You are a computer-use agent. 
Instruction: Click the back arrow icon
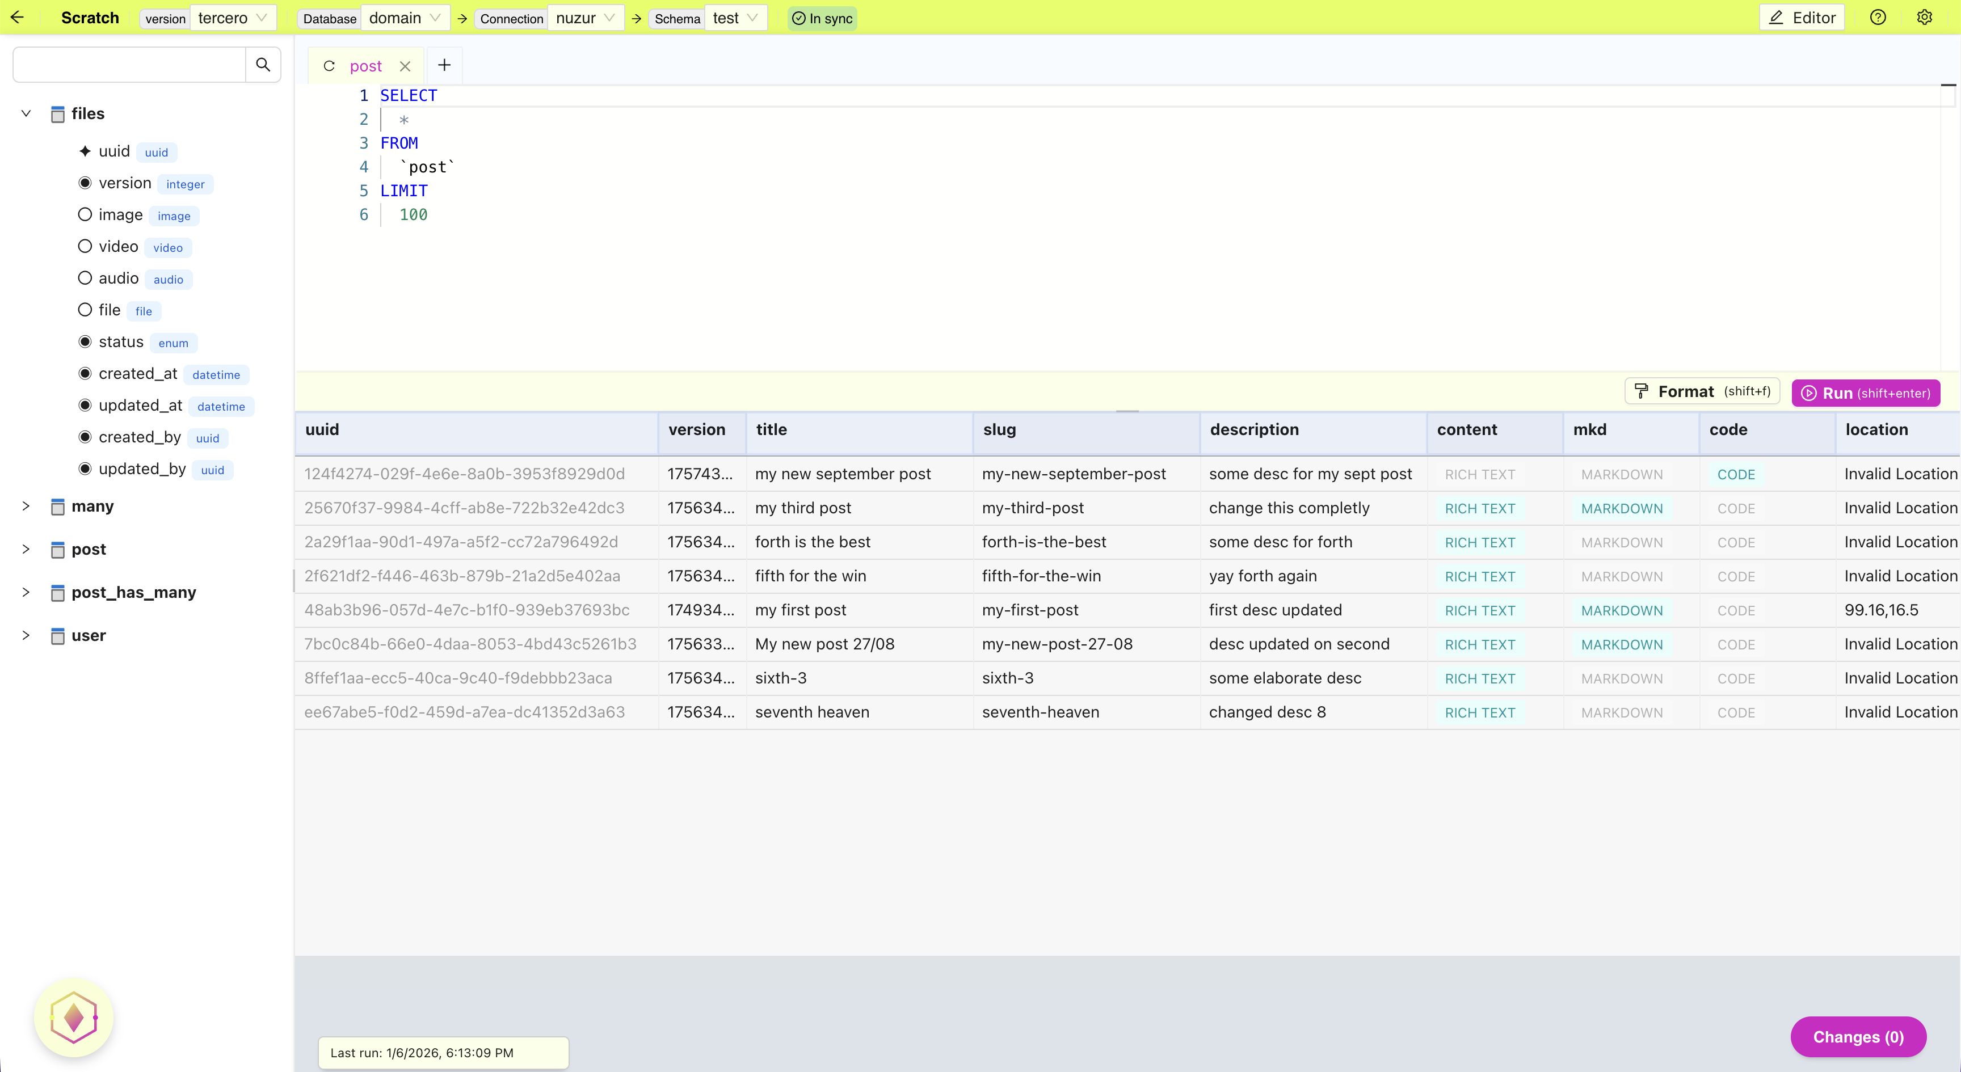(18, 18)
